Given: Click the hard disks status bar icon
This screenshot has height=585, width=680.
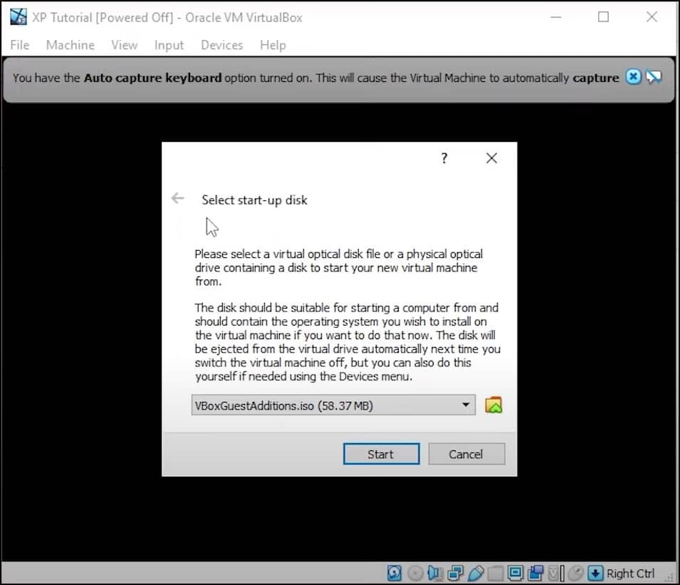Looking at the screenshot, I should tap(395, 573).
